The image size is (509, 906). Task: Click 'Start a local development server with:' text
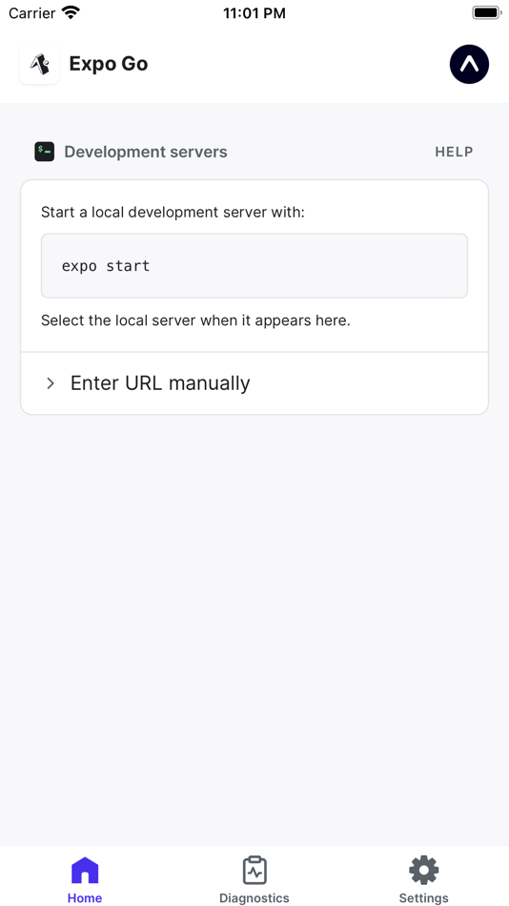pos(173,213)
